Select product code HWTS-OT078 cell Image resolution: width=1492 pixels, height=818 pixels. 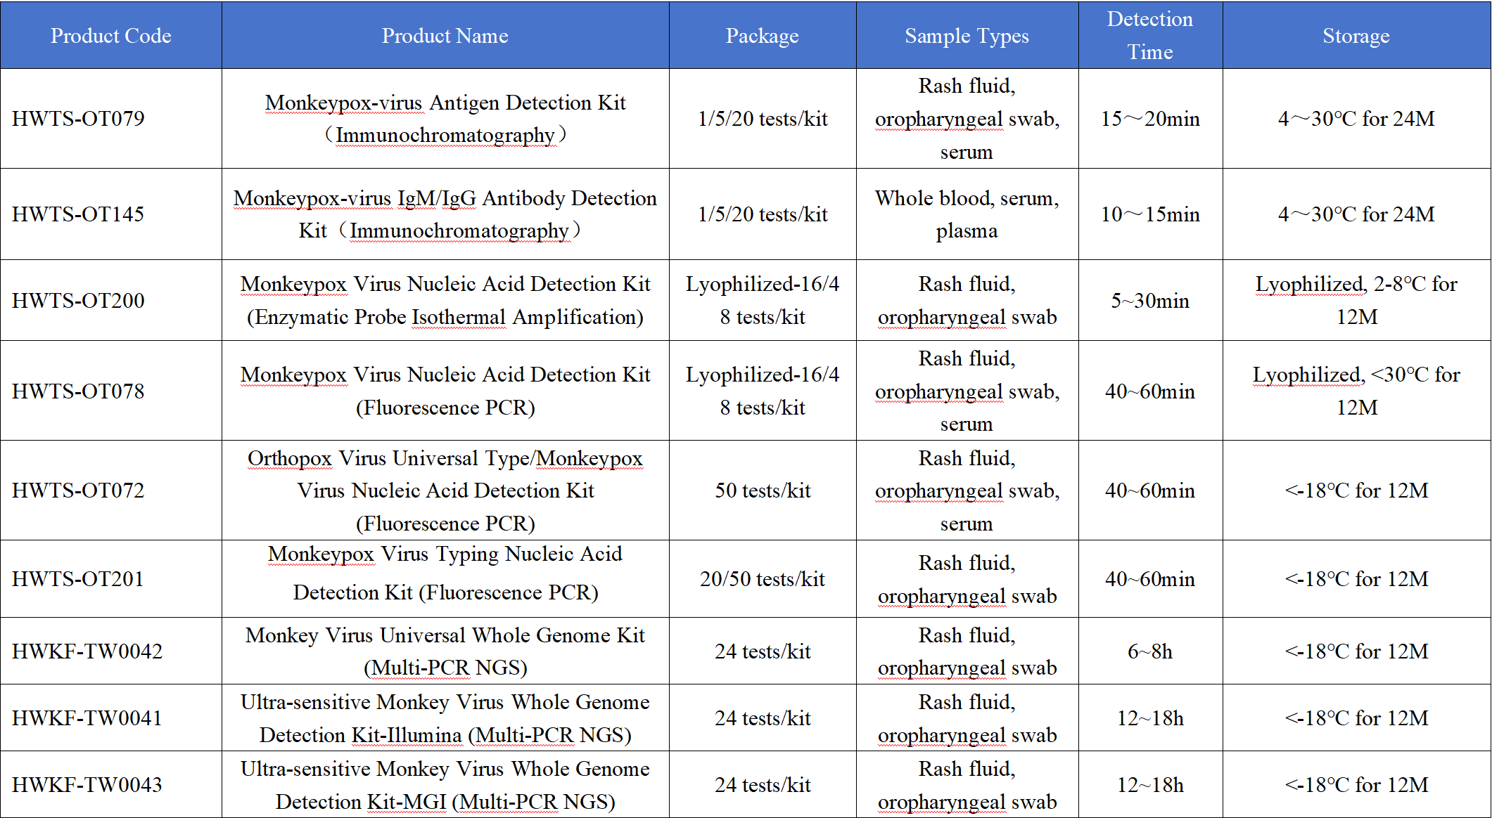[x=78, y=391]
